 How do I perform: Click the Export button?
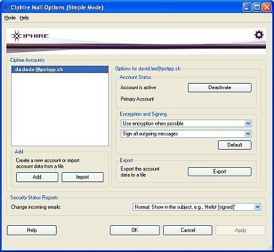coord(220,172)
